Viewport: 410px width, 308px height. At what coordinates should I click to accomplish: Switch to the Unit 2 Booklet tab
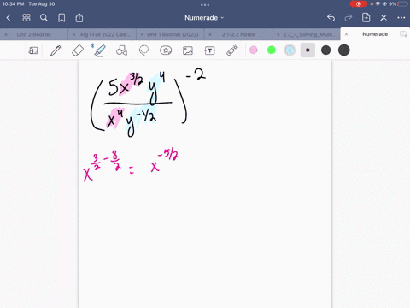click(x=34, y=34)
